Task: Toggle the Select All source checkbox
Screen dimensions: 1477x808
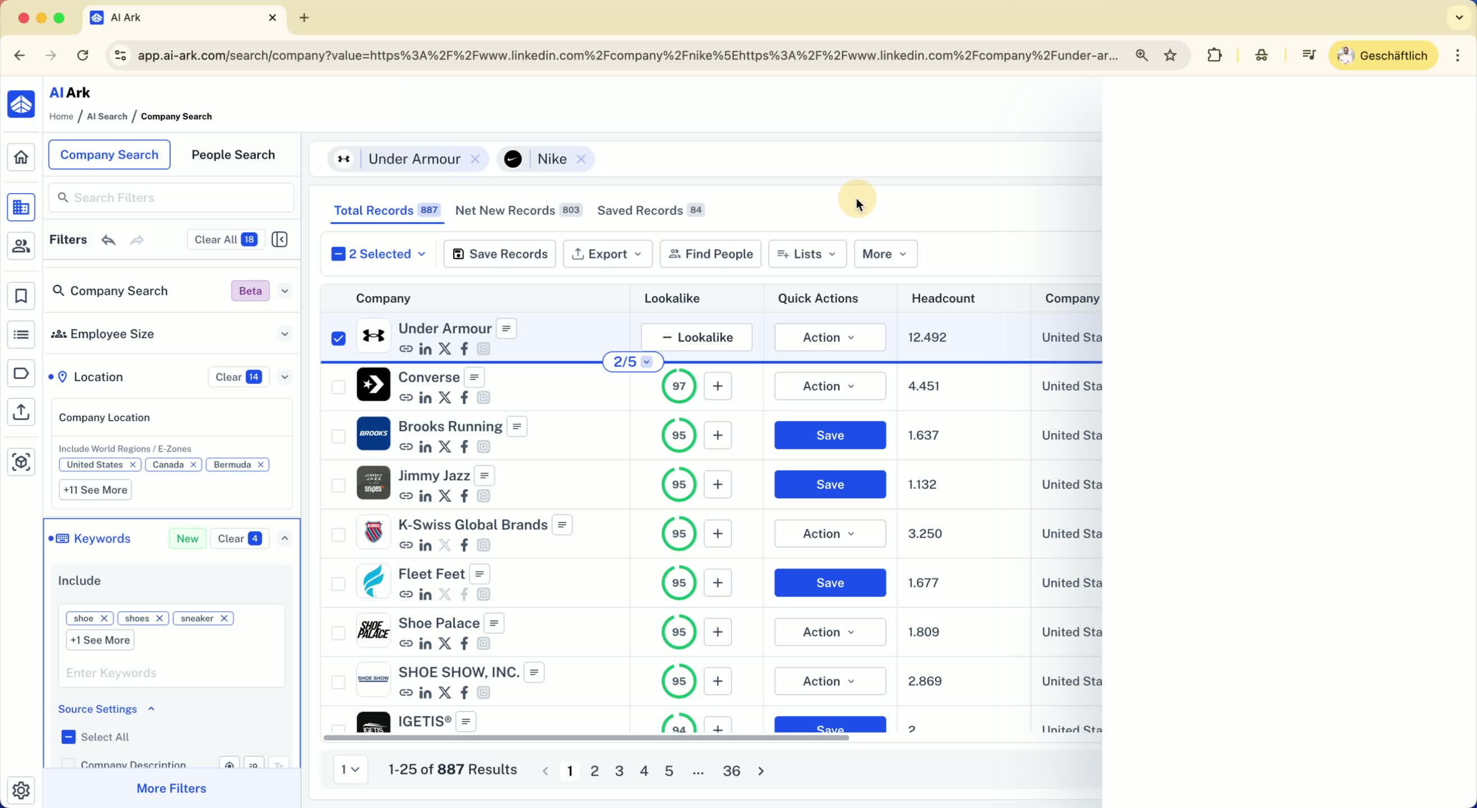Action: click(x=68, y=737)
